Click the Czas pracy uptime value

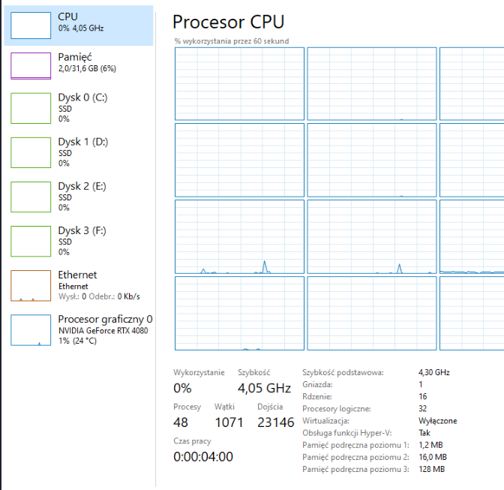[203, 456]
